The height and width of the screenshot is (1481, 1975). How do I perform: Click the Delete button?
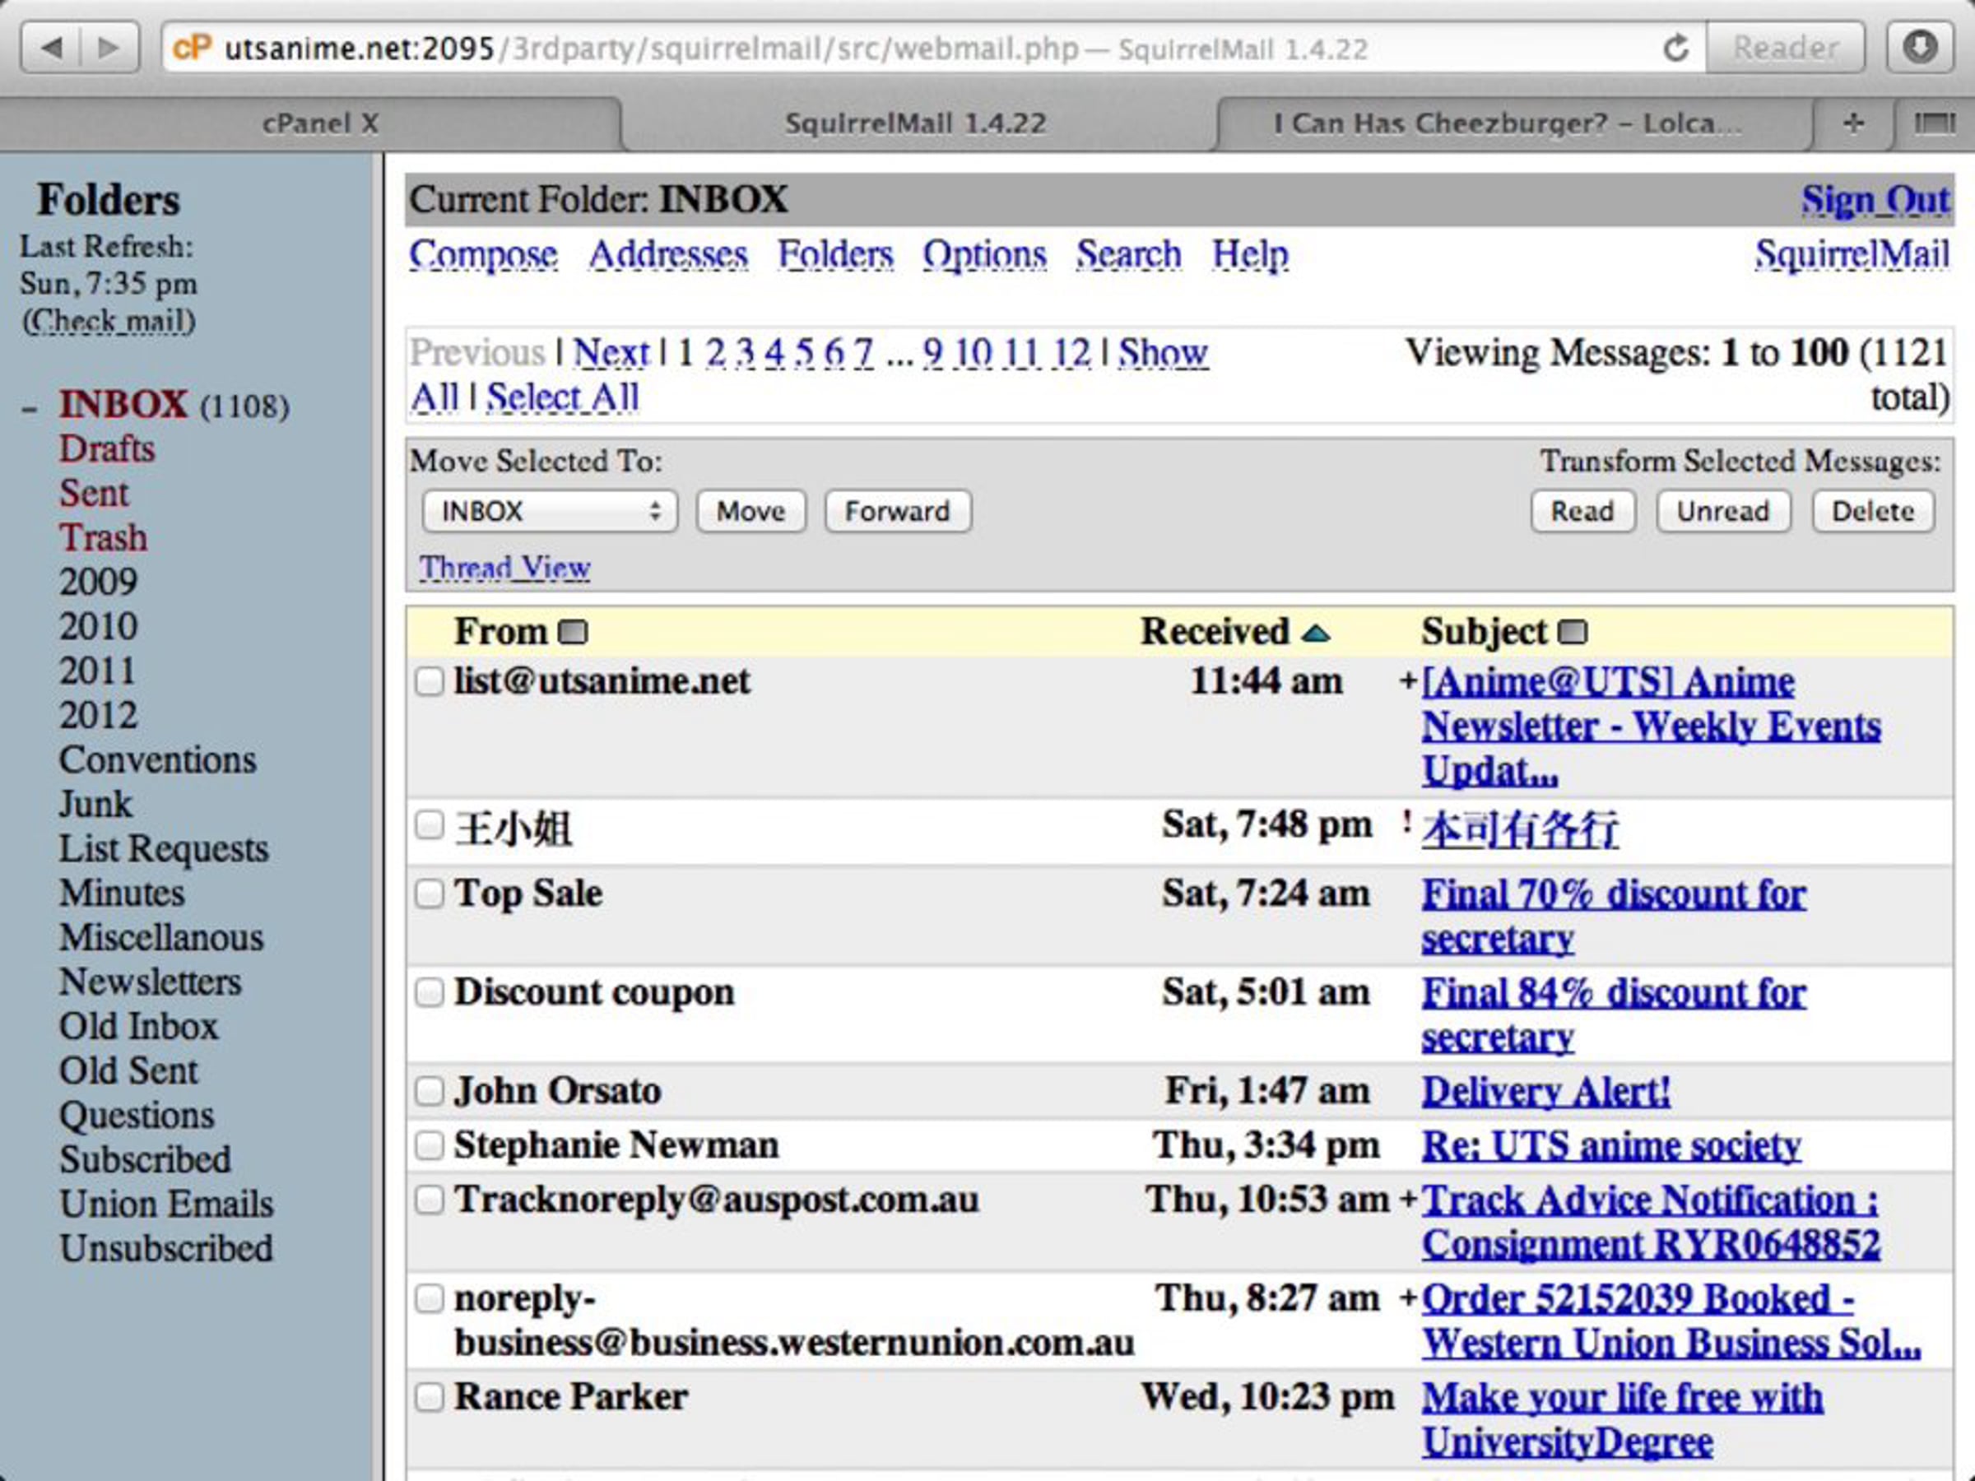tap(1872, 512)
